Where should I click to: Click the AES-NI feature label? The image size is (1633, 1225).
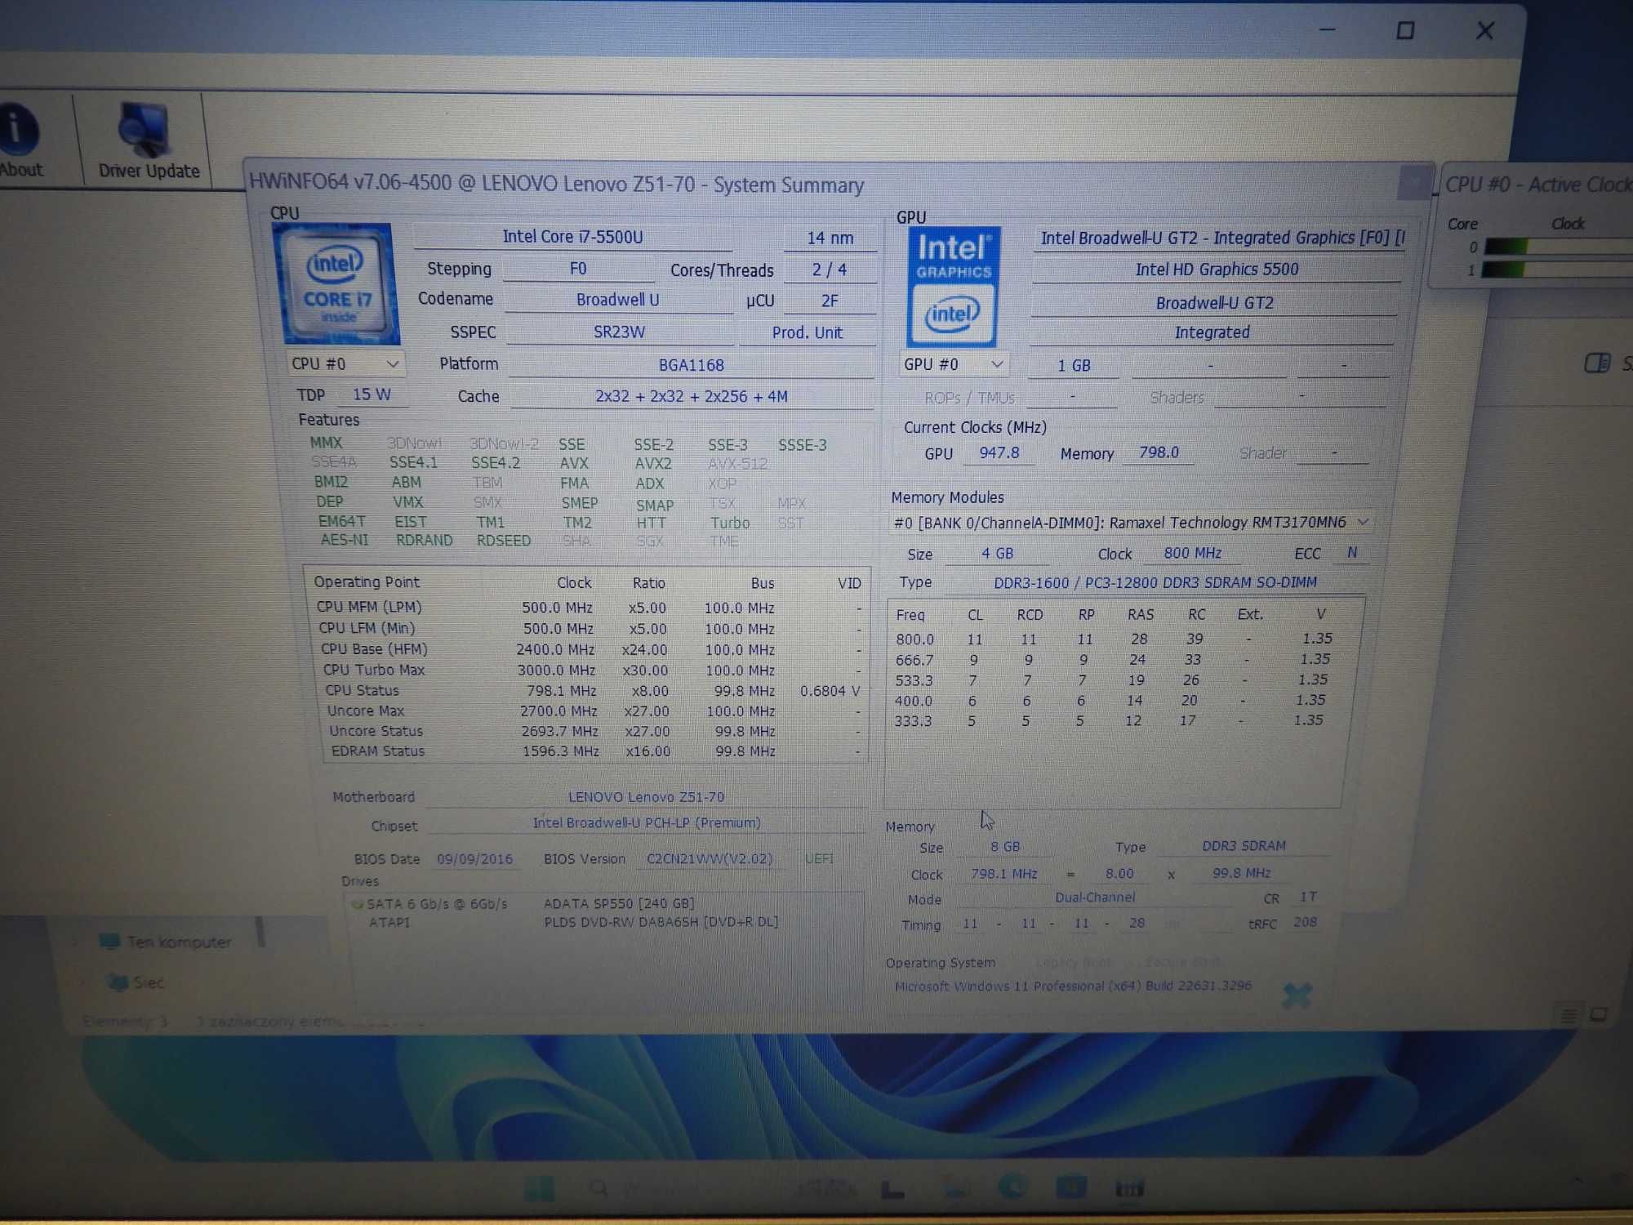coord(345,540)
